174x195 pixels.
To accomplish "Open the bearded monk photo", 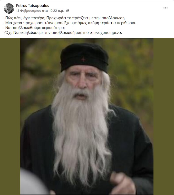I will click(x=87, y=116).
